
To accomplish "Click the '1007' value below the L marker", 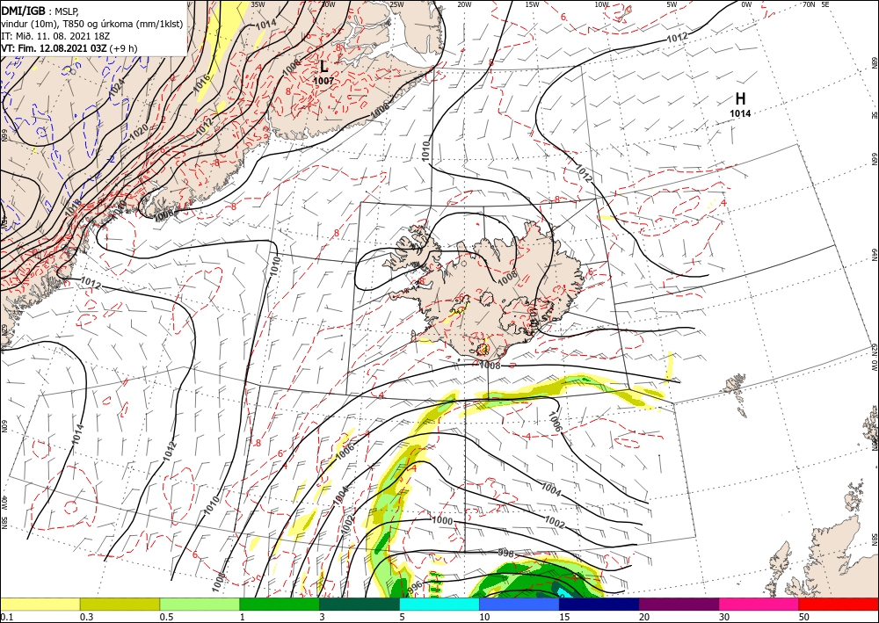I will coord(323,81).
